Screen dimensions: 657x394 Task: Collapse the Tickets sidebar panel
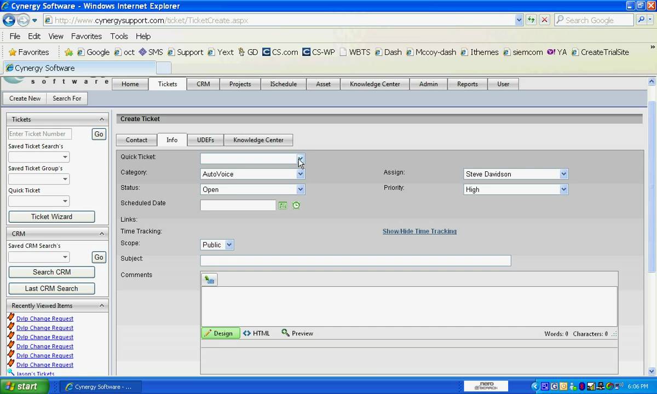(102, 119)
